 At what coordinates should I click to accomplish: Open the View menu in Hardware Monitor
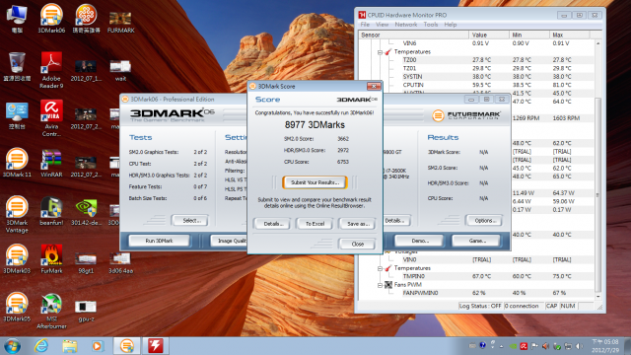tap(382, 25)
